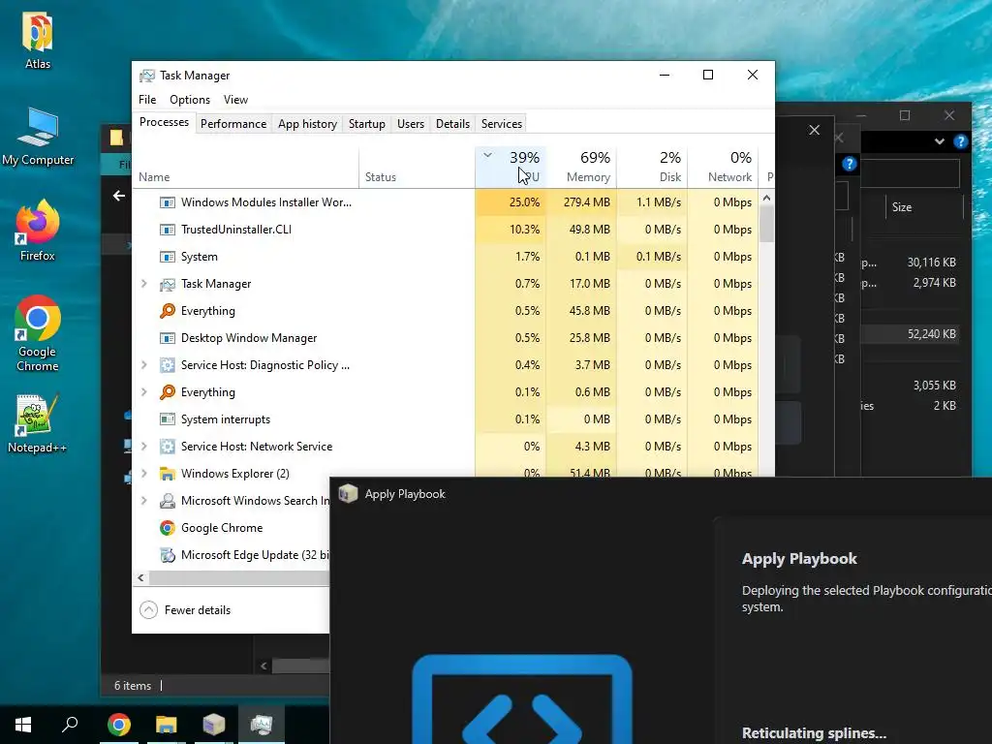Open Chrome from the taskbar

118,724
